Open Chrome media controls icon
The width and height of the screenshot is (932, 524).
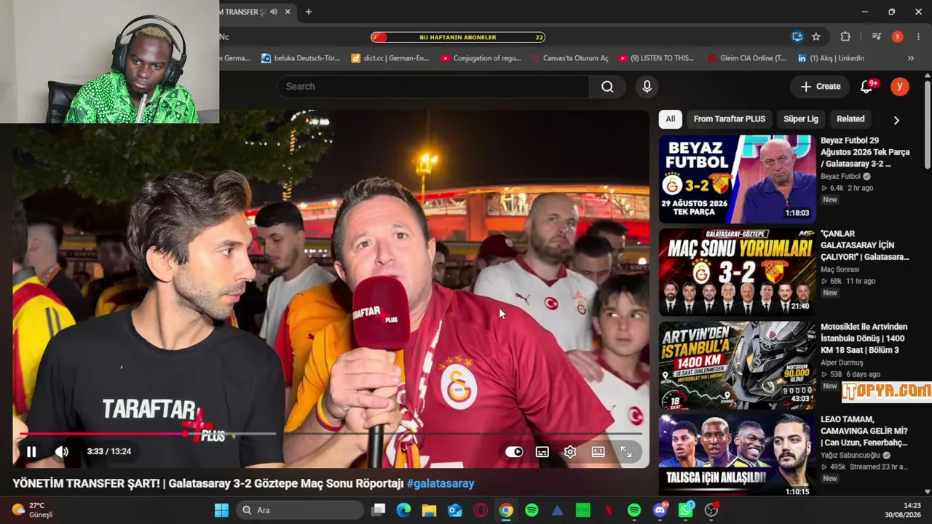pyautogui.click(x=877, y=36)
